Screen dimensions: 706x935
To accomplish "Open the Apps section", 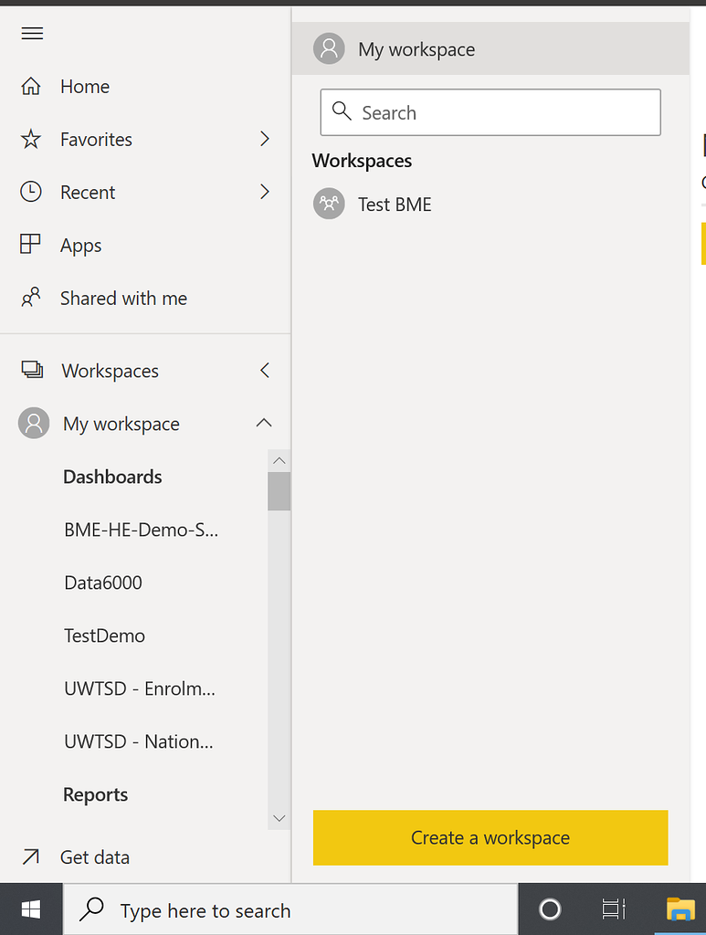I will click(81, 245).
